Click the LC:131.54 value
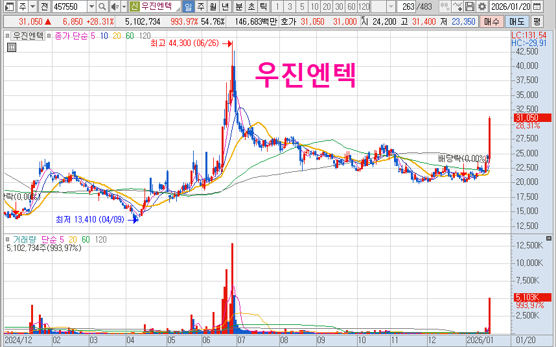 click(529, 35)
